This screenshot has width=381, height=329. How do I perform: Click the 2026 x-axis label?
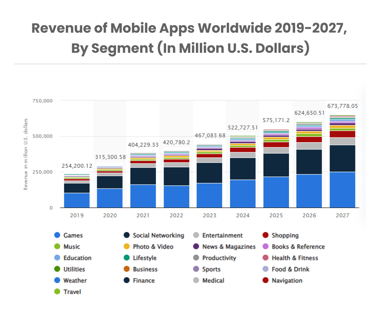(309, 216)
